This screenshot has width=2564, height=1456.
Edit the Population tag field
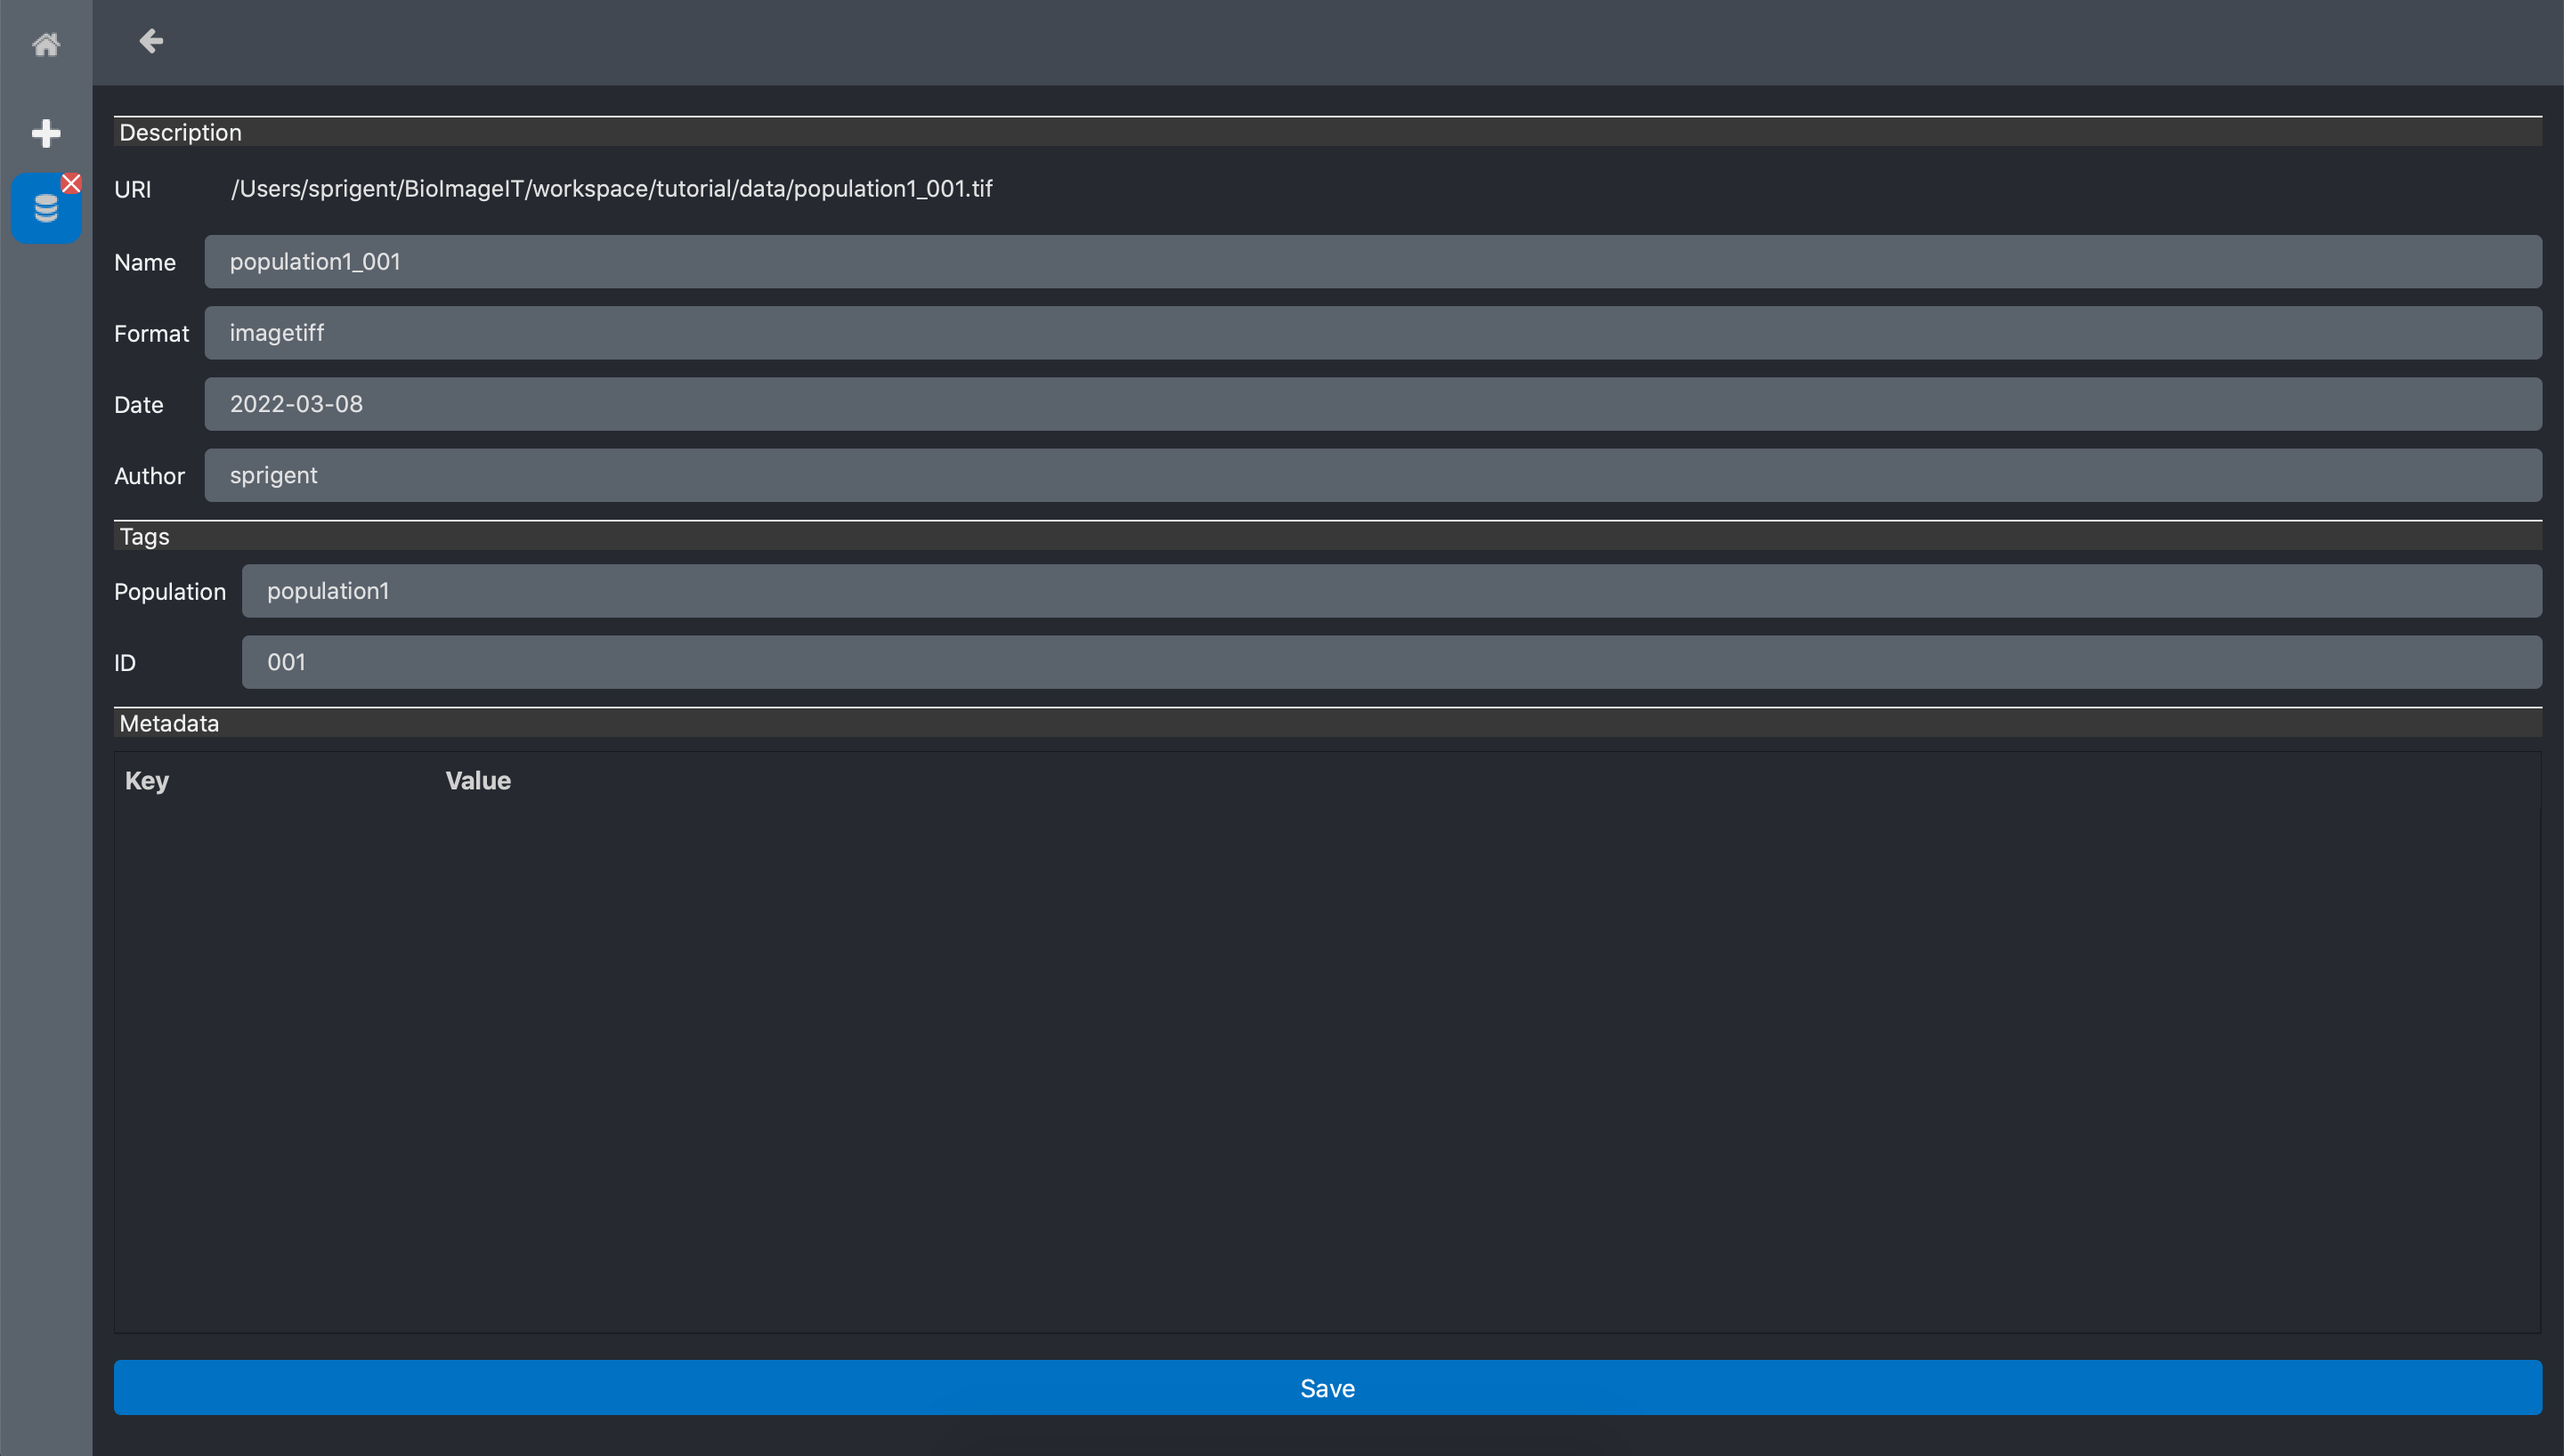click(x=1392, y=591)
